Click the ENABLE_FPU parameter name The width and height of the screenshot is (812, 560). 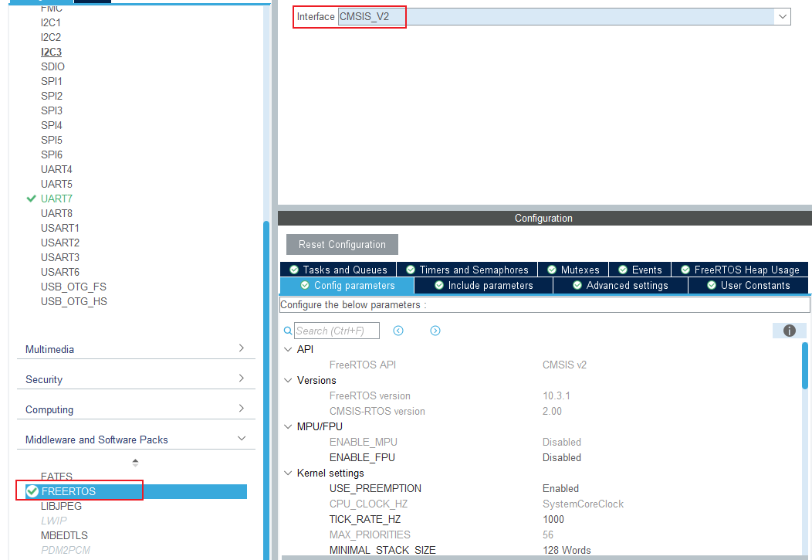click(362, 457)
